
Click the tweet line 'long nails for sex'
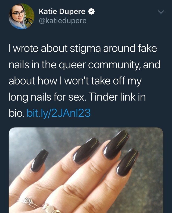(48, 97)
